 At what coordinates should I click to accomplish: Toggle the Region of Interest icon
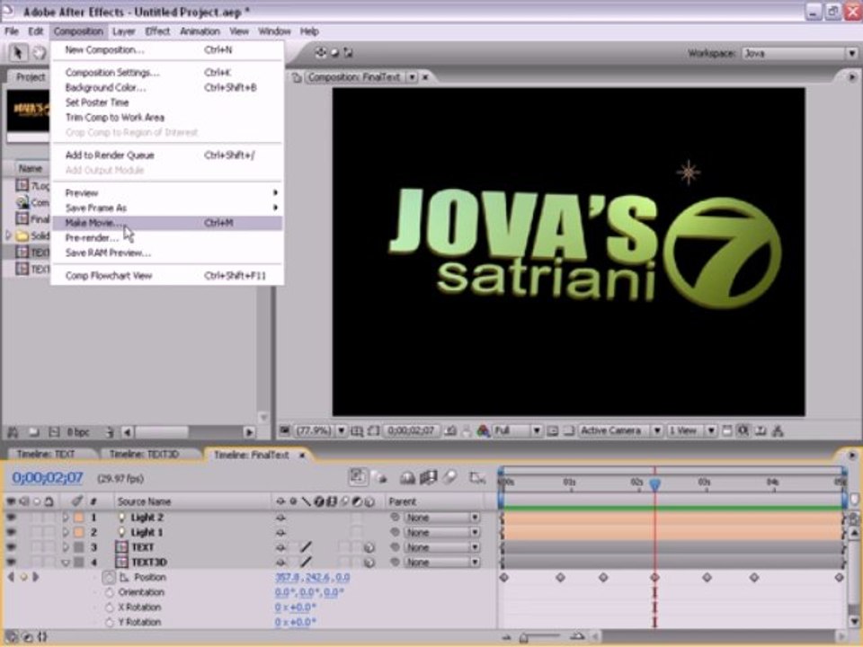(x=553, y=430)
